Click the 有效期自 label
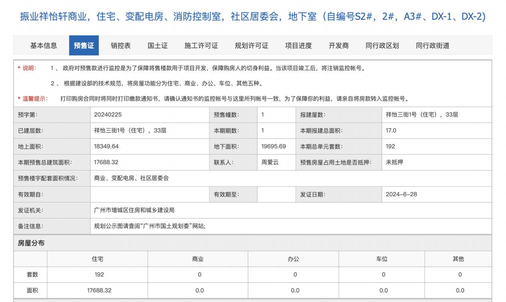The image size is (506, 302). pos(31,195)
